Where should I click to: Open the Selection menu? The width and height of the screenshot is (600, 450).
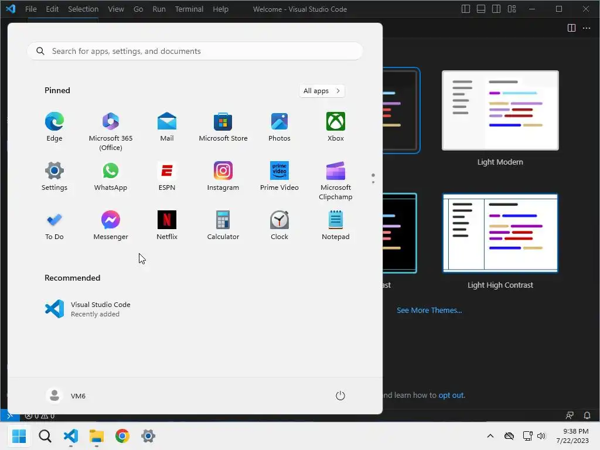pos(83,9)
